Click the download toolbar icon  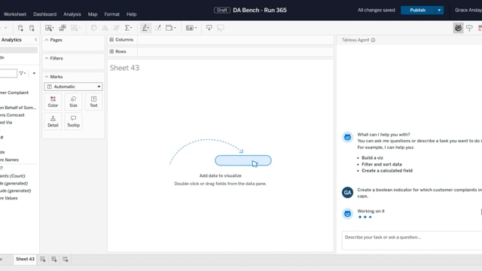pyautogui.click(x=209, y=28)
